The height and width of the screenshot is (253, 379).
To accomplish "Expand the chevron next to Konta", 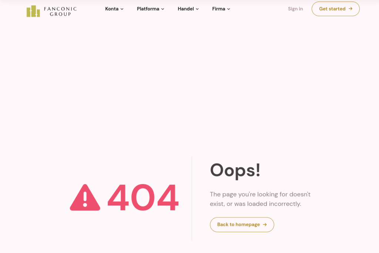I will click(x=122, y=9).
